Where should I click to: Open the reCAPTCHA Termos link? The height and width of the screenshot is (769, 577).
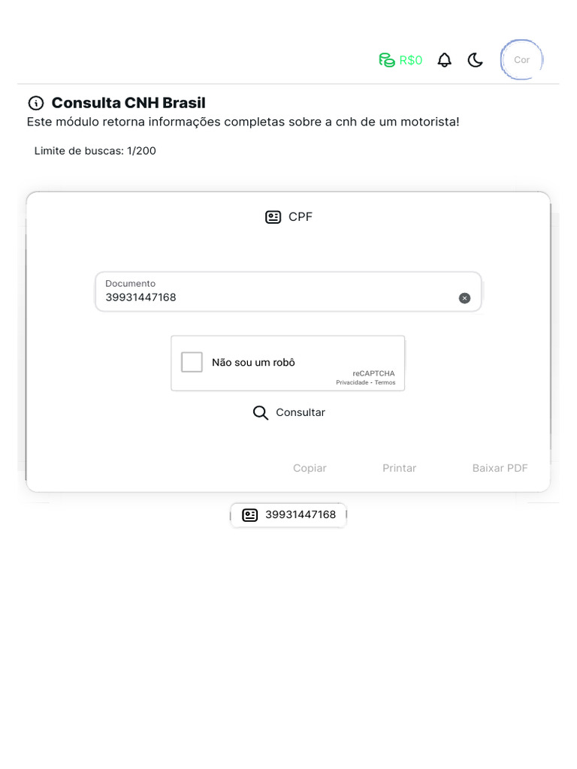[x=385, y=383]
